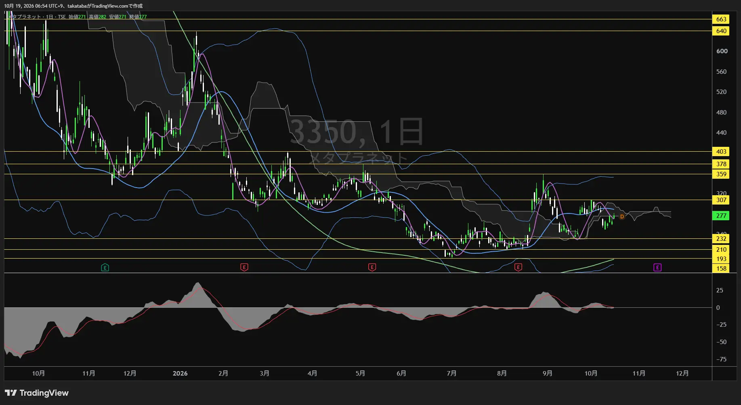Click the 安値271 low price in legend
This screenshot has height=405, width=741.
118,17
